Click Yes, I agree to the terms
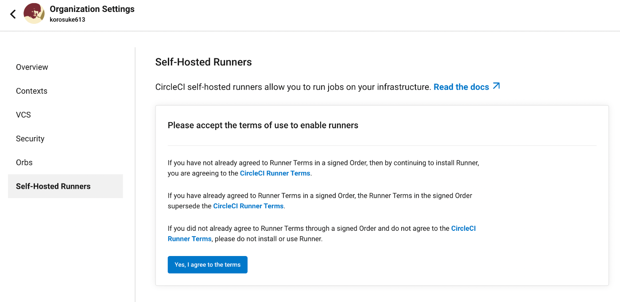The image size is (620, 302). tap(207, 264)
